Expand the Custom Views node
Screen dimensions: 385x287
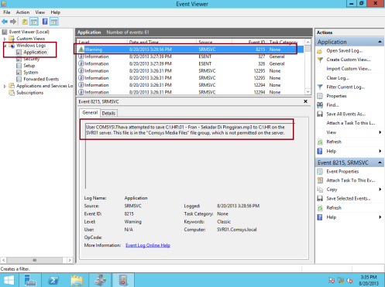(5, 39)
